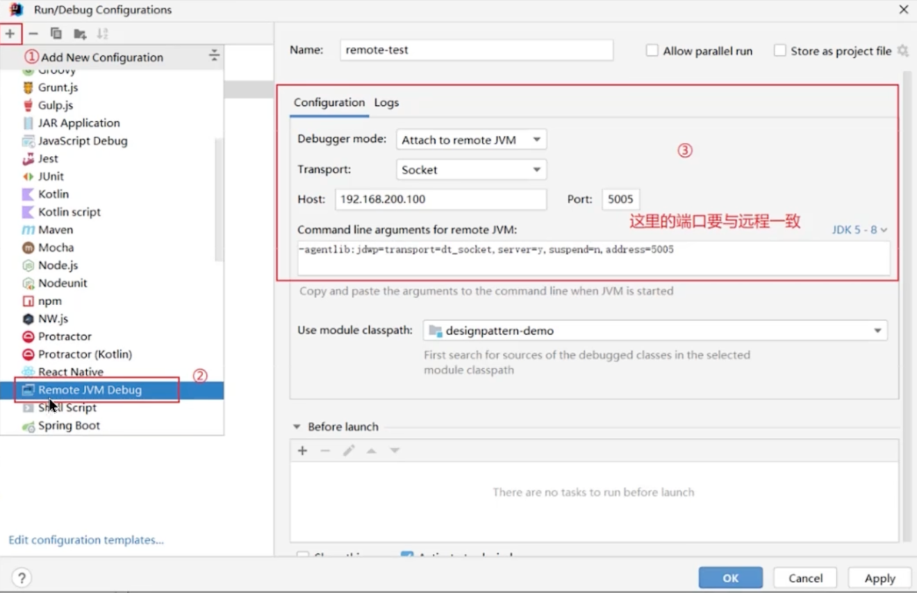The width and height of the screenshot is (917, 593).
Task: Select Remote JVM Debug from the list
Action: pyautogui.click(x=90, y=390)
